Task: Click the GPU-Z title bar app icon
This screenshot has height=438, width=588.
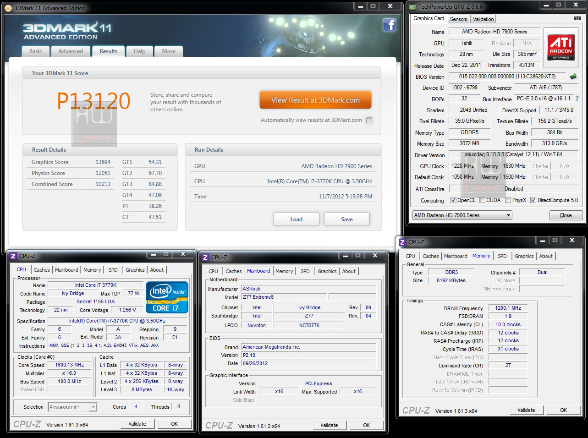Action: [x=412, y=7]
